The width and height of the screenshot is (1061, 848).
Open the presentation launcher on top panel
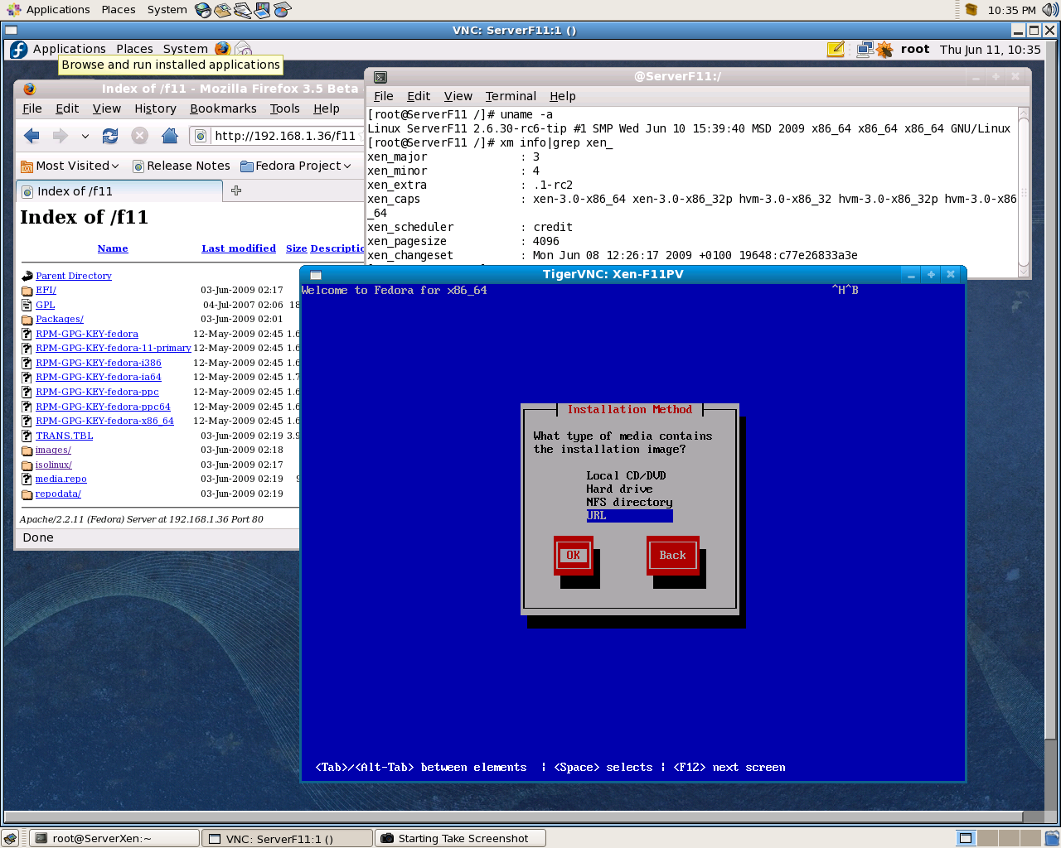[x=262, y=10]
